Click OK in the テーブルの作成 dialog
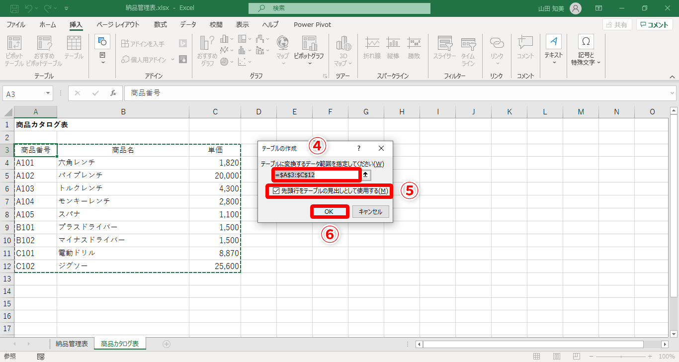Image resolution: width=679 pixels, height=362 pixels. point(329,212)
